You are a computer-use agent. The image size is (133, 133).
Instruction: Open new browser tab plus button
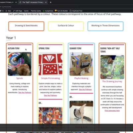pos(51,2)
